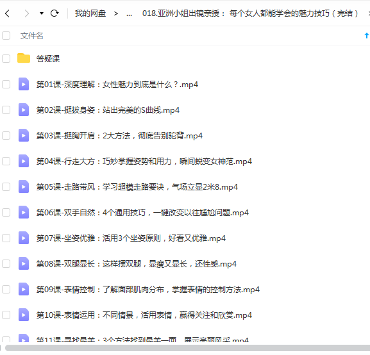The width and height of the screenshot is (370, 355).
Task: Click the video icon for 第01课
Action: tap(24, 84)
